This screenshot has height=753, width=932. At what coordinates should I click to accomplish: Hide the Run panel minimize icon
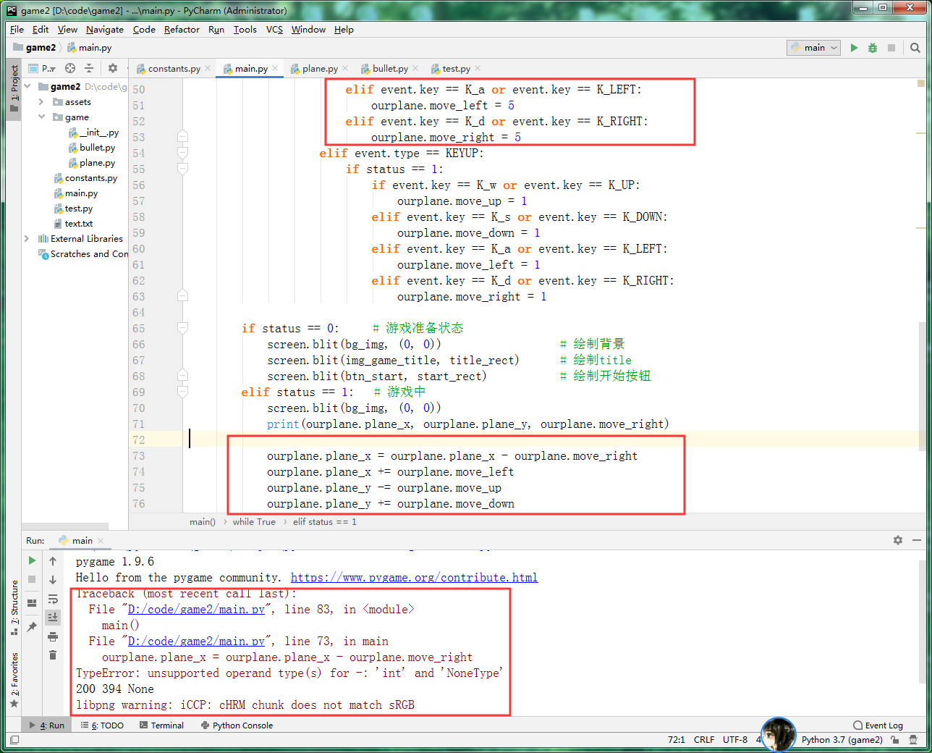pos(917,540)
